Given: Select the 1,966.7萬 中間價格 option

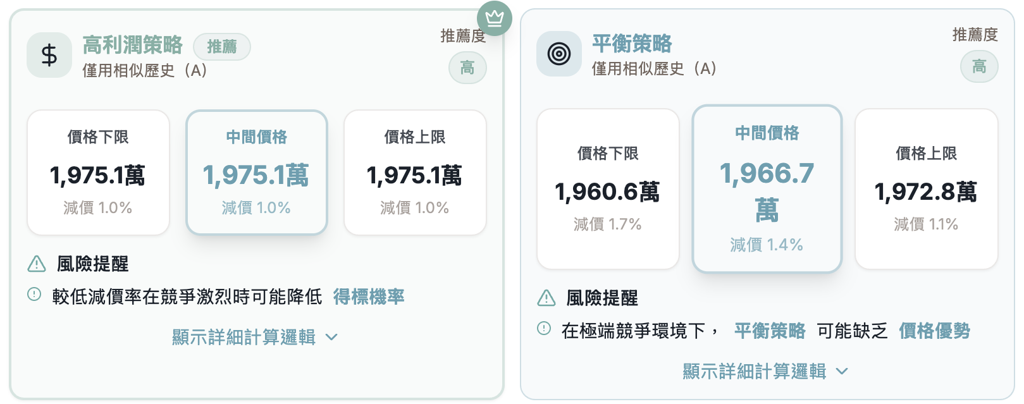Looking at the screenshot, I should pos(767,188).
